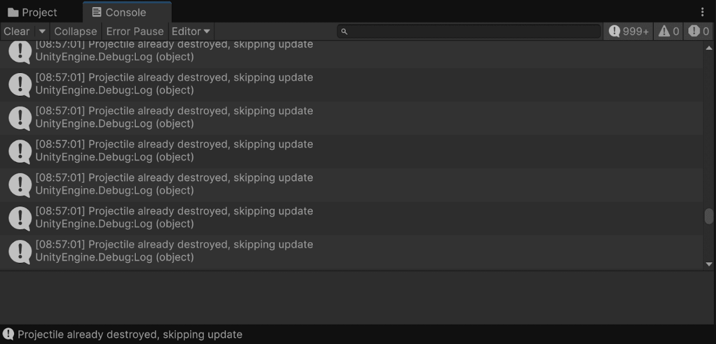This screenshot has width=716, height=344.
Task: Select the Console tab
Action: tap(127, 12)
